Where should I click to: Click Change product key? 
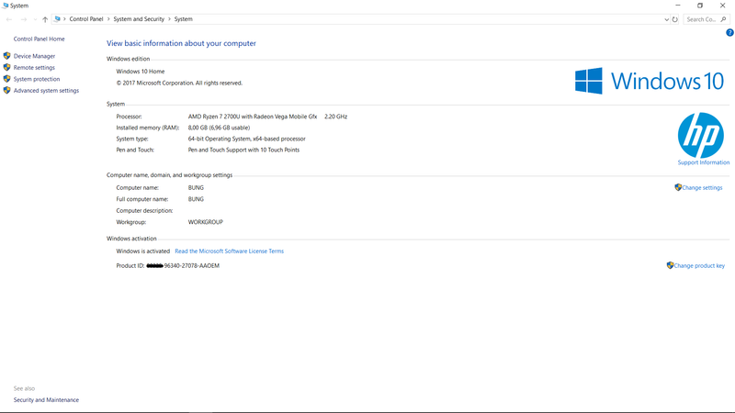(x=698, y=265)
